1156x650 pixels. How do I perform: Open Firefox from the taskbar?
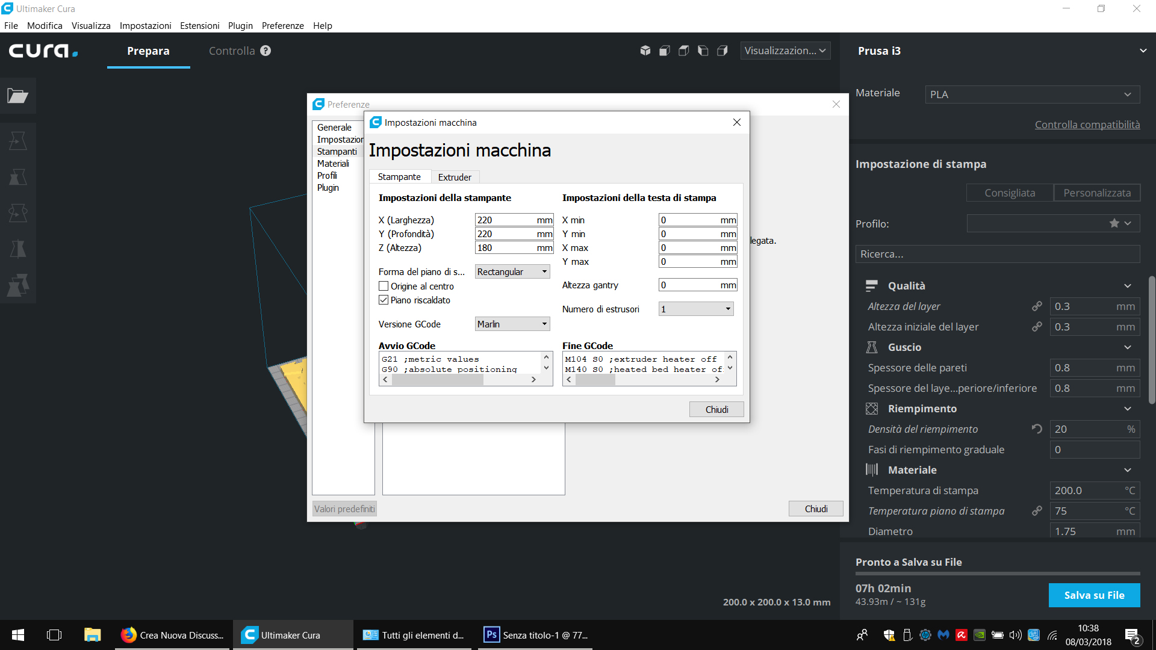(128, 635)
